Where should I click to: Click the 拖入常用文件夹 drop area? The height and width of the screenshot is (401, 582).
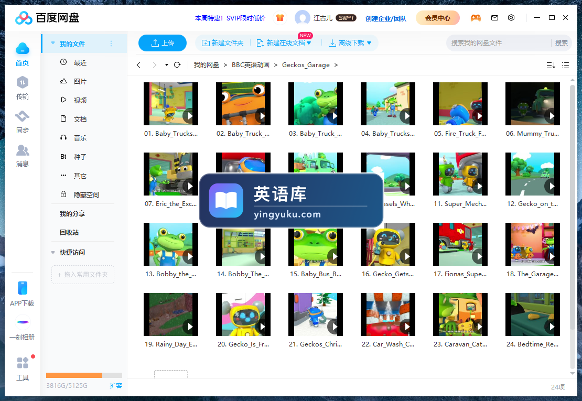click(83, 275)
